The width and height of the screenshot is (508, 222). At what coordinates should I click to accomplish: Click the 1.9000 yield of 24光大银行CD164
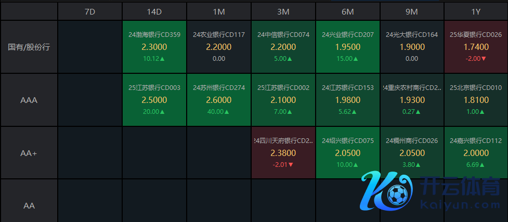(x=411, y=47)
